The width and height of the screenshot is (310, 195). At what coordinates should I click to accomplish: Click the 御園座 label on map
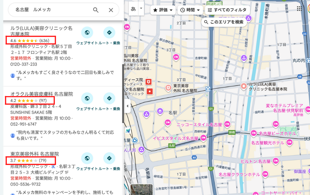pos(300,171)
